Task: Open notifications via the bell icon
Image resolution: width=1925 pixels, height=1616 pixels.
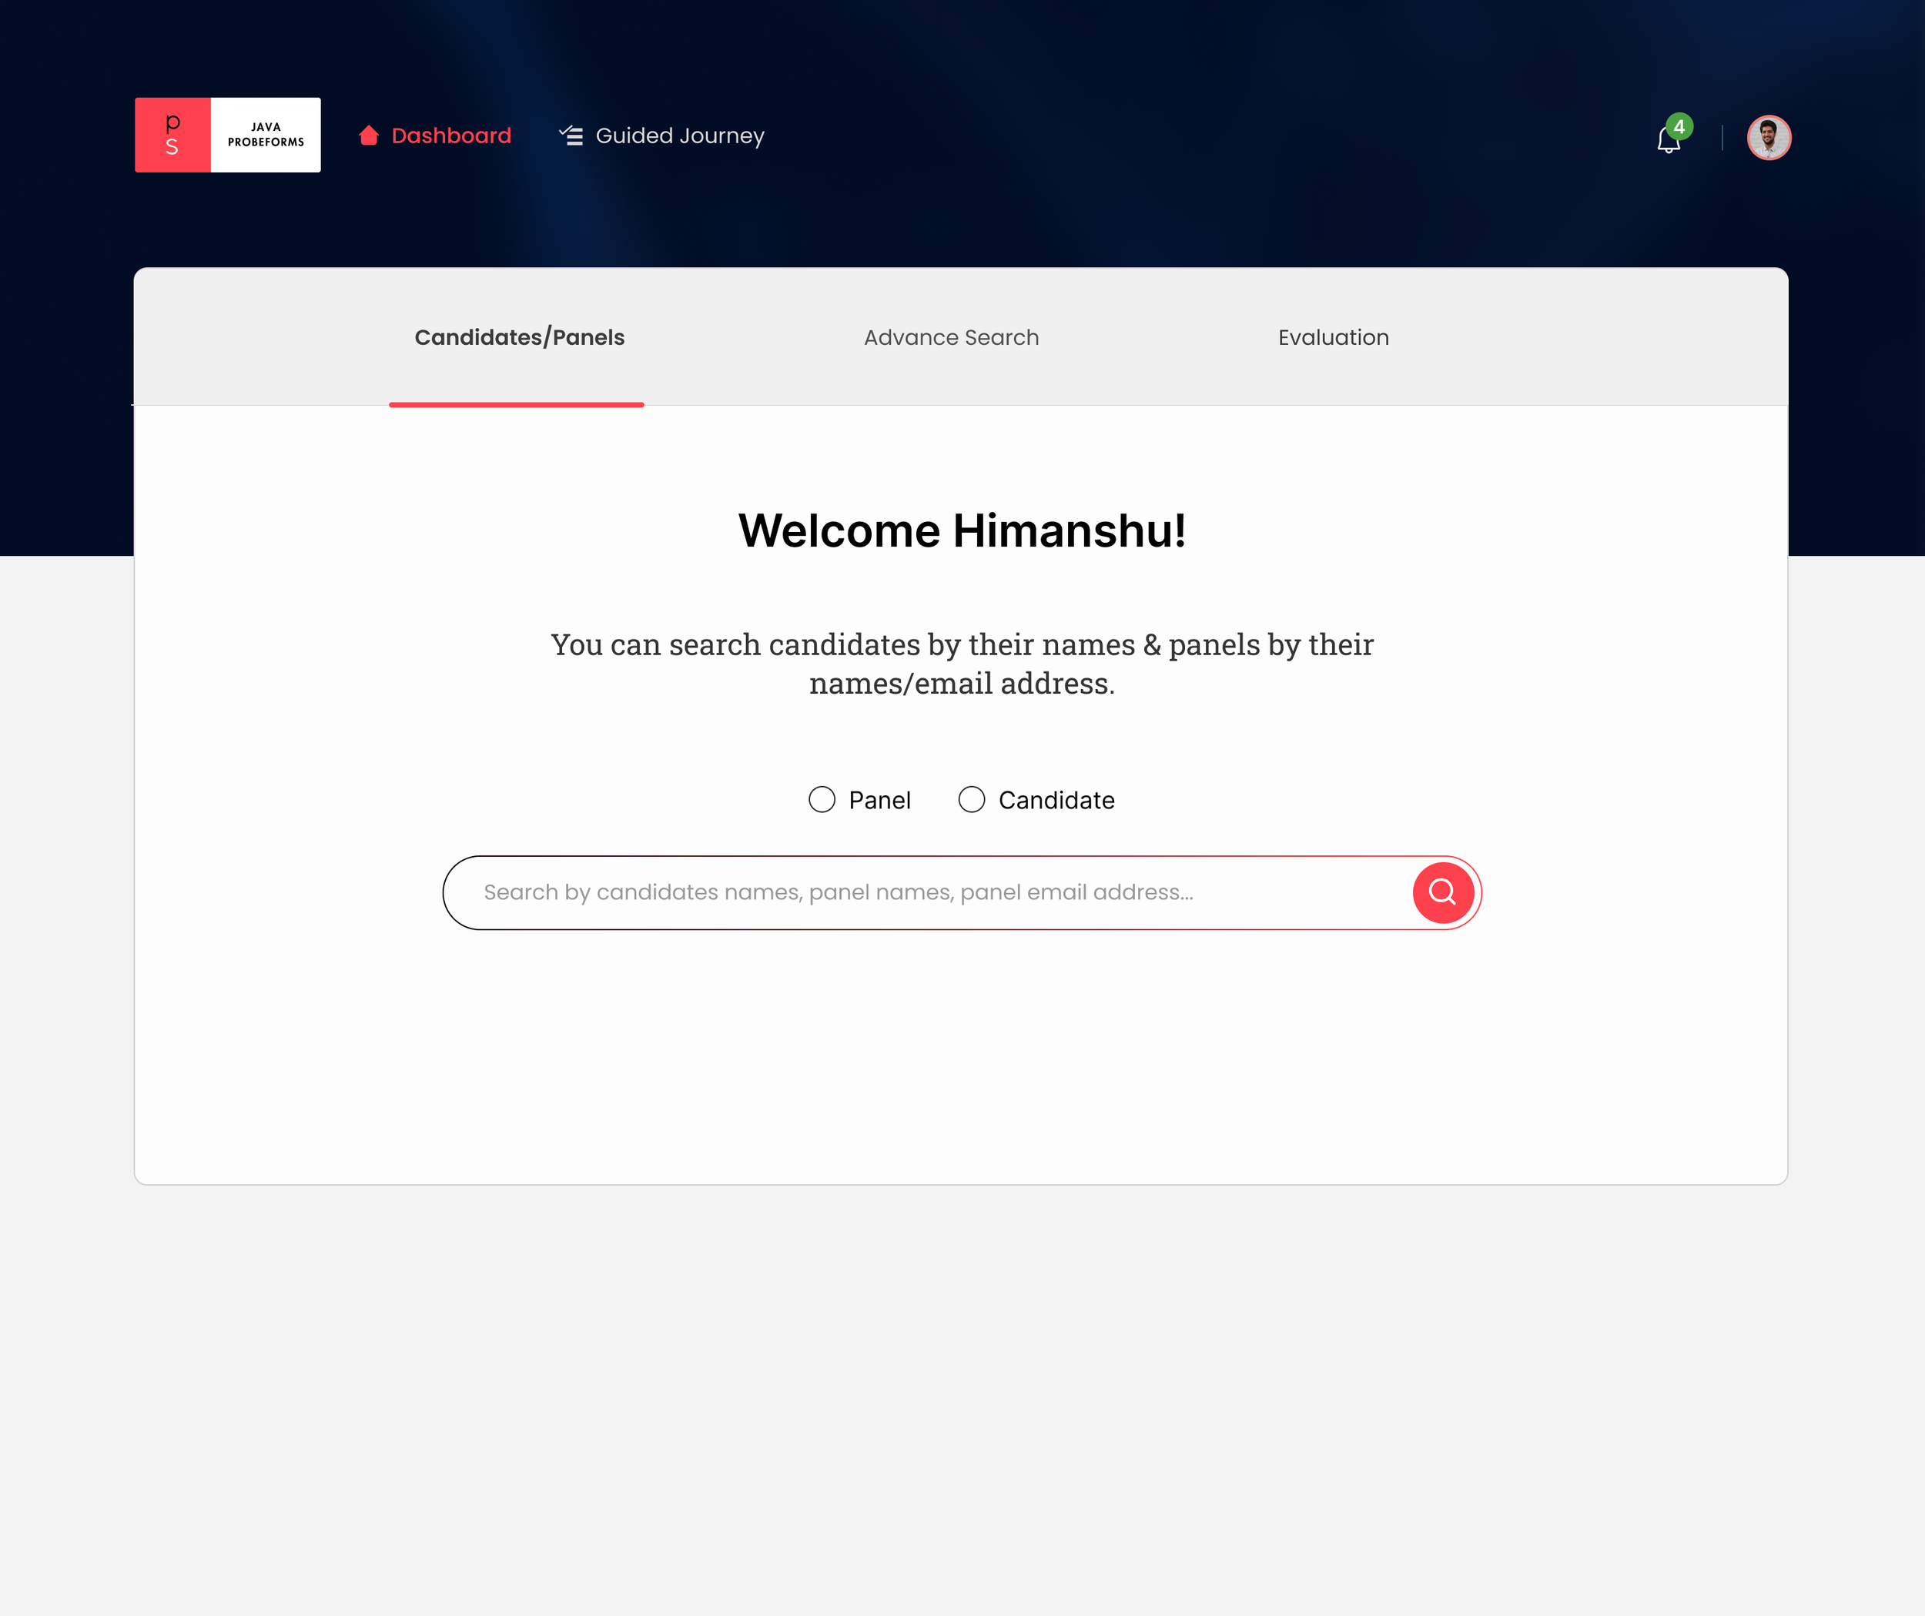Action: 1667,141
